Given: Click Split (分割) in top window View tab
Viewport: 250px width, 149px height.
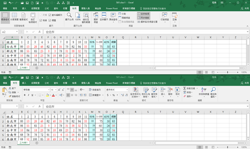Looking at the screenshot, I should tap(122, 14).
